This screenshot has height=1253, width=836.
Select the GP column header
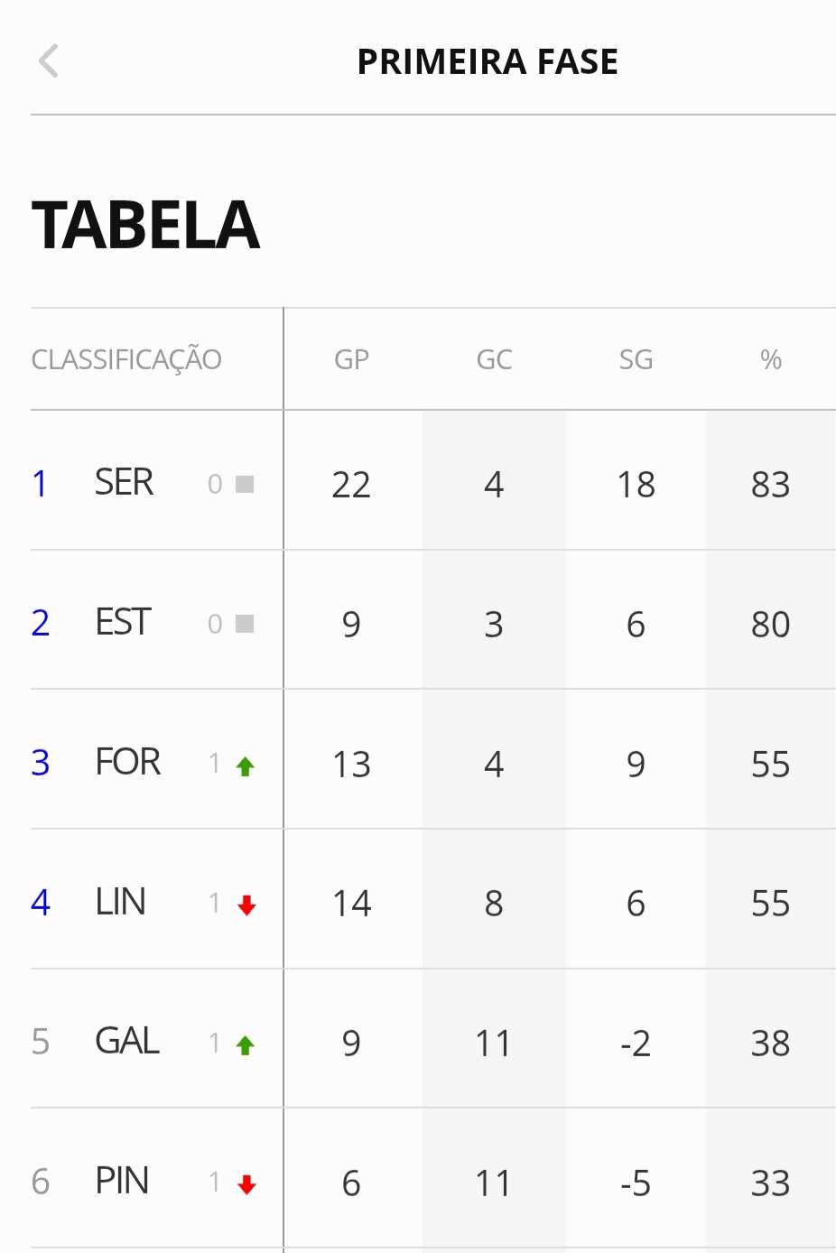[x=351, y=359]
